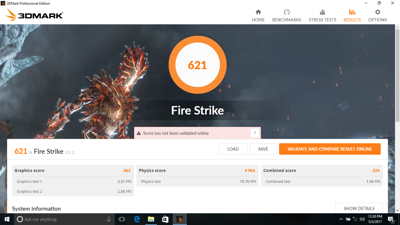This screenshot has width=400, height=225.
Task: Open File Explorer from taskbar
Action: click(151, 219)
